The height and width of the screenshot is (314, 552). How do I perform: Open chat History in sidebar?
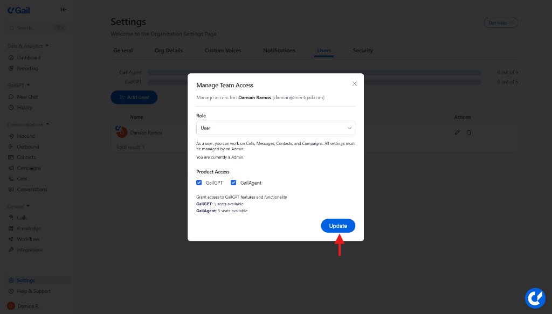click(x=24, y=108)
